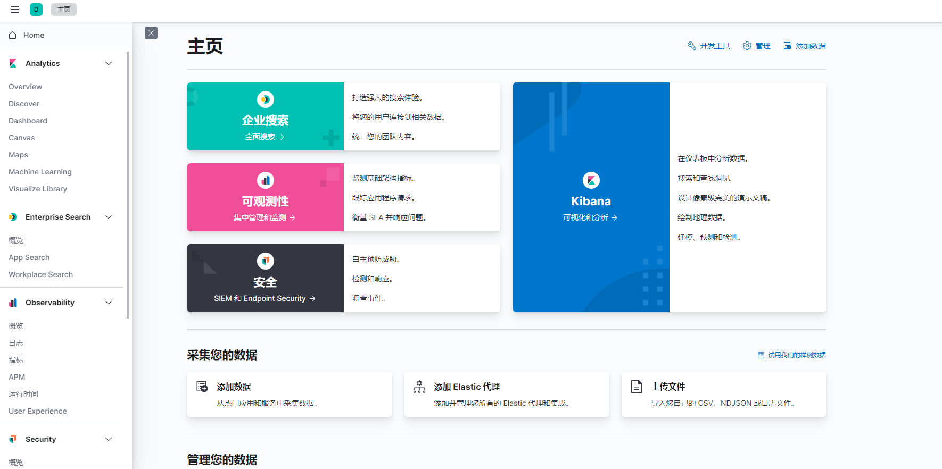Open 全面搜索 link on 企业搜索 card
The height and width of the screenshot is (469, 942).
click(265, 137)
